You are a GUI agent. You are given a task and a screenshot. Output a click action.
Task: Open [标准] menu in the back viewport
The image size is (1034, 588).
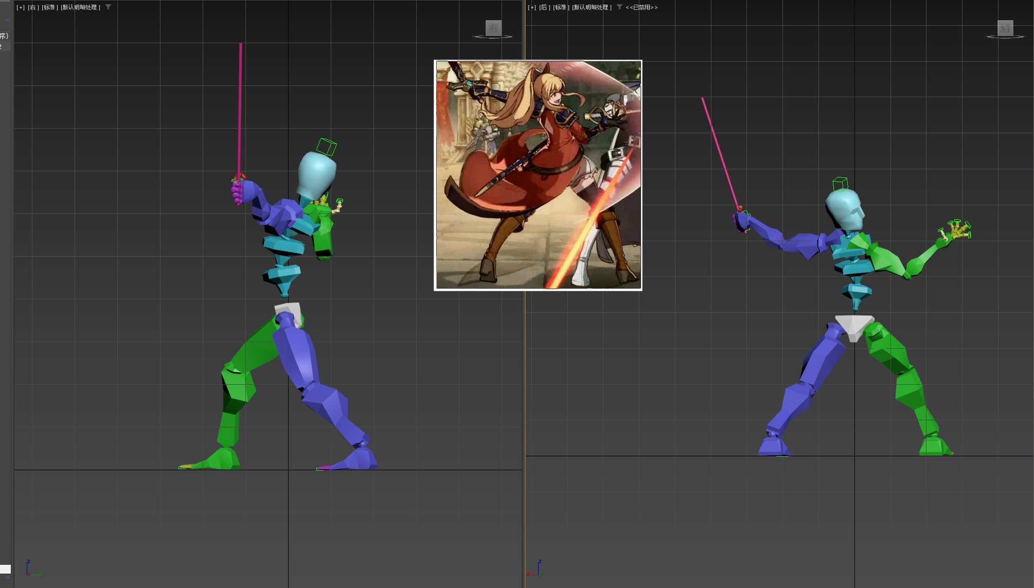tap(561, 7)
